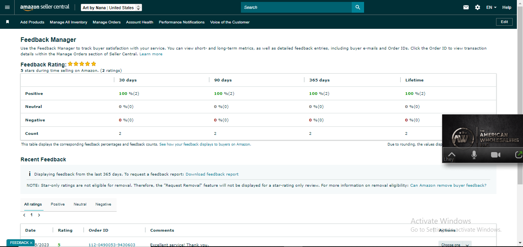Click the Date column header

click(30, 230)
